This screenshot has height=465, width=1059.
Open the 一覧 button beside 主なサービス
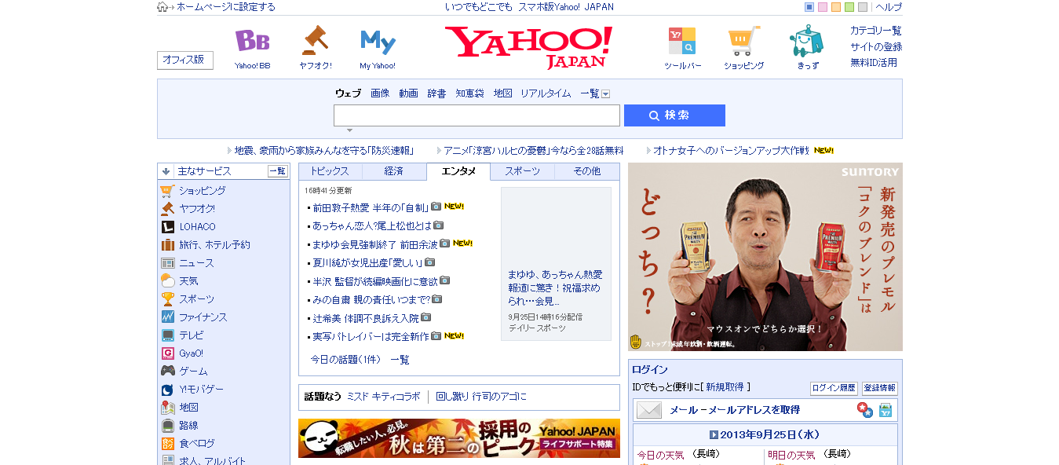click(278, 171)
